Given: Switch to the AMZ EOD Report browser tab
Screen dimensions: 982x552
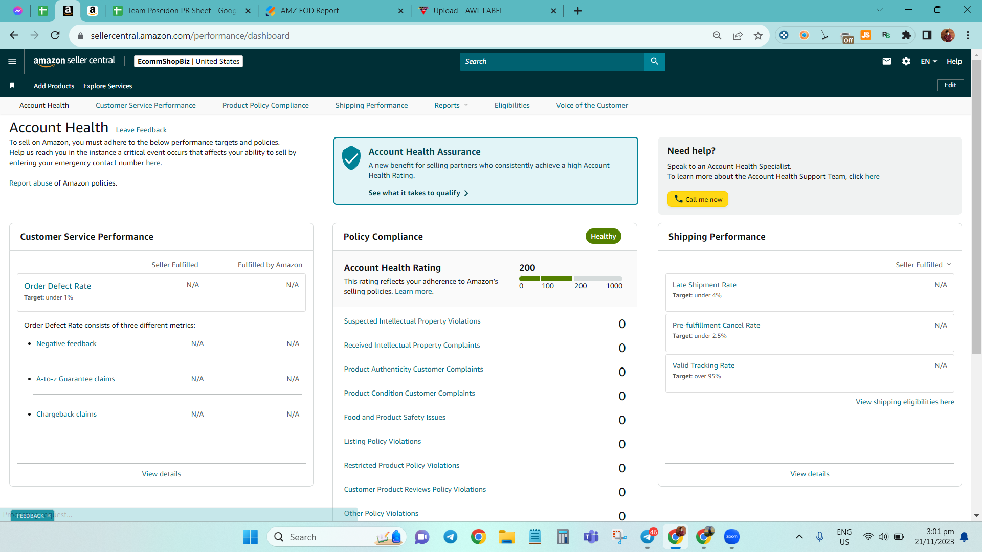Looking at the screenshot, I should point(335,11).
